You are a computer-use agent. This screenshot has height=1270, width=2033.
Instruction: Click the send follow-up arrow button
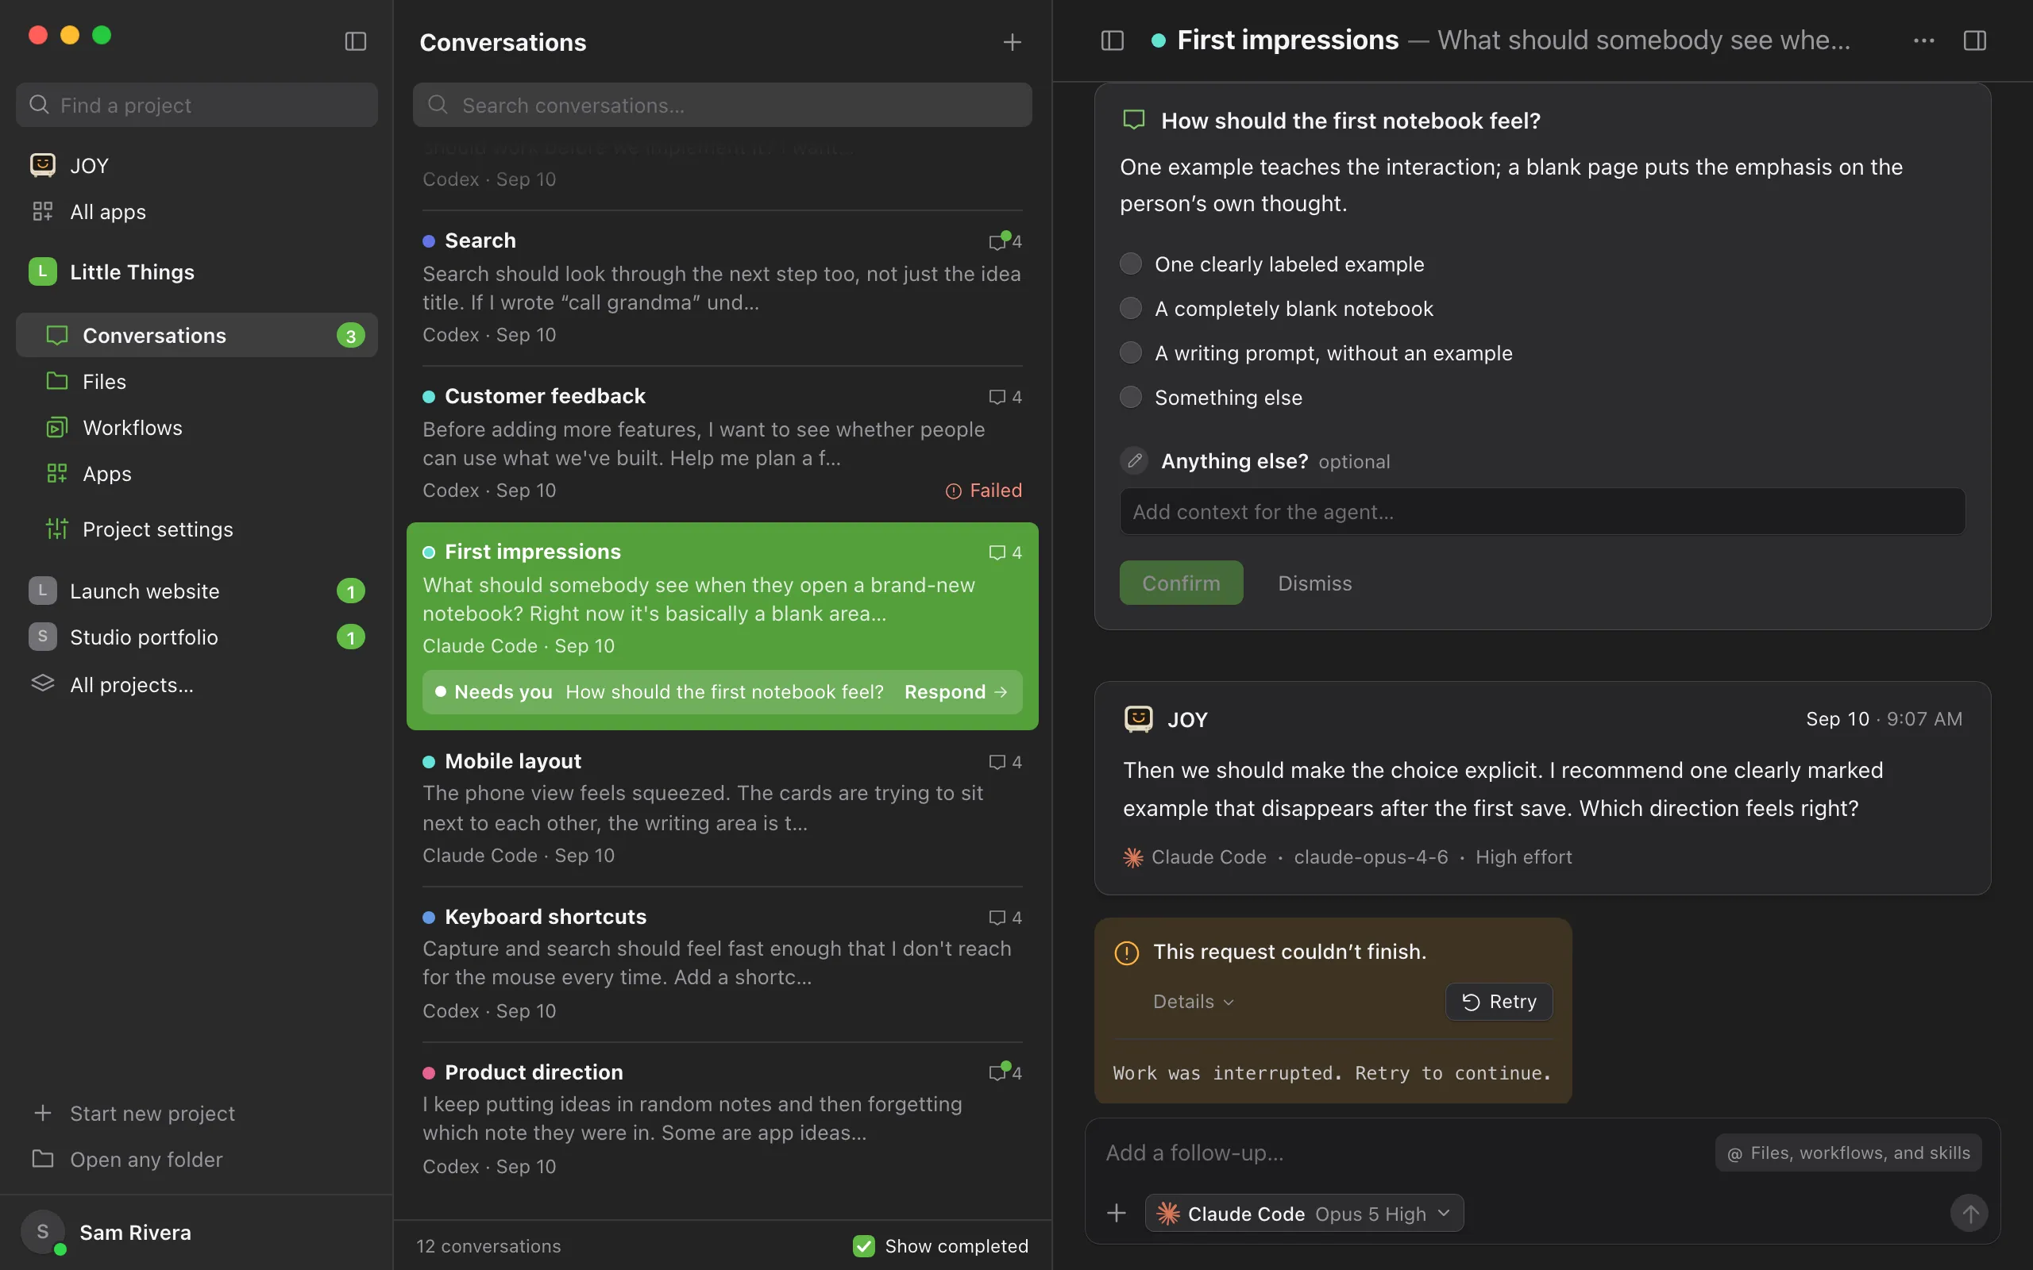(1969, 1213)
